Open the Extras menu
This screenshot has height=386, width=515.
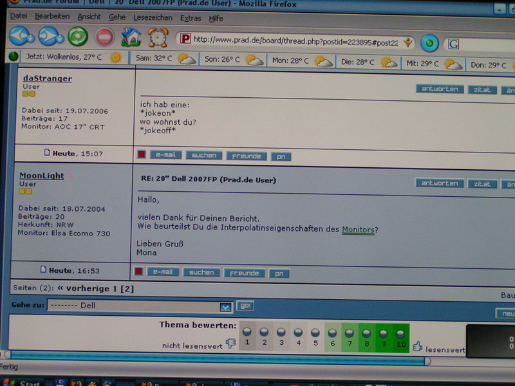tap(191, 18)
